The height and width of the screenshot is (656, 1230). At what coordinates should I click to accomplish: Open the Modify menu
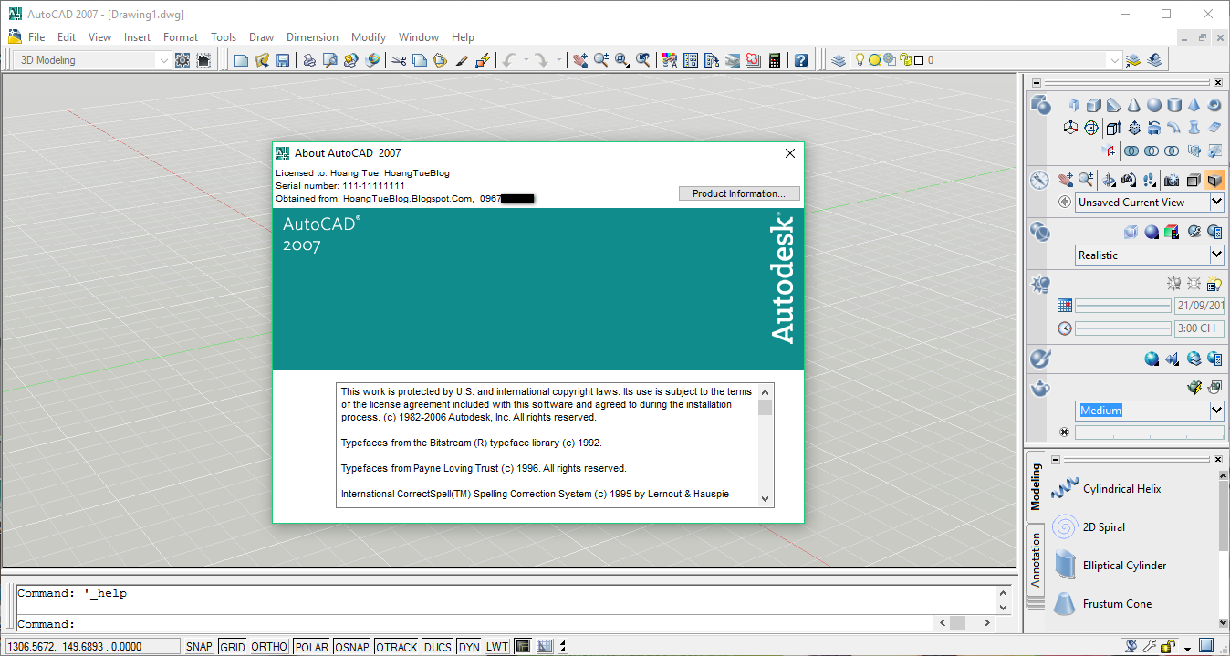pyautogui.click(x=369, y=37)
